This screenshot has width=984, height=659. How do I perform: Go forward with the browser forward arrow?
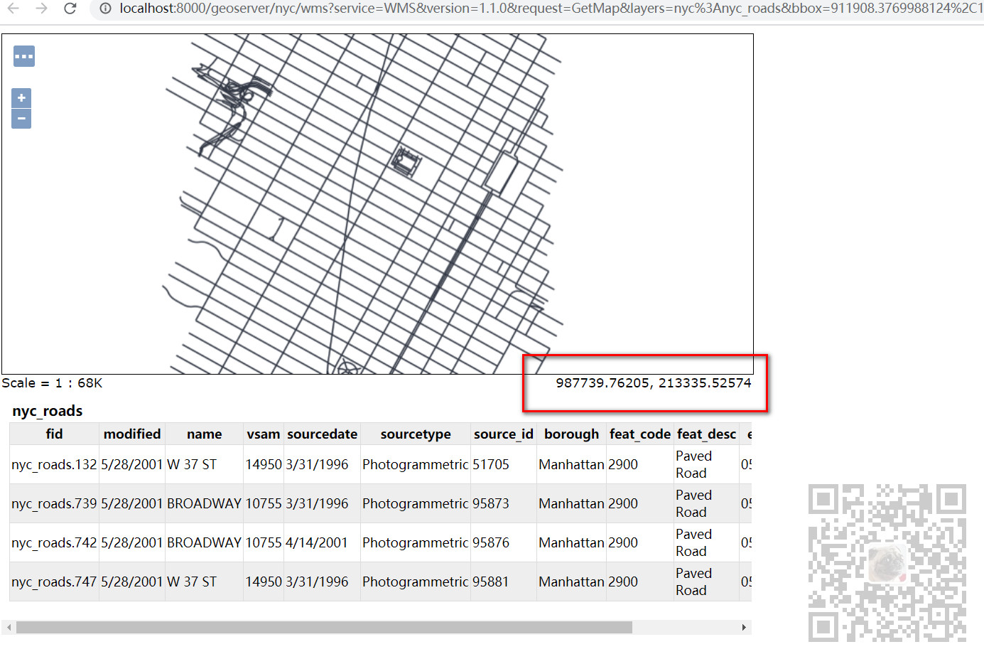click(x=41, y=9)
